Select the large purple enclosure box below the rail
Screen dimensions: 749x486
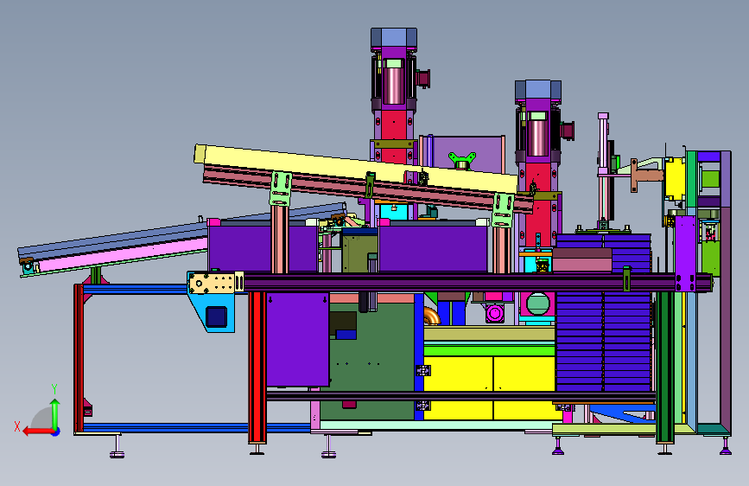297,340
